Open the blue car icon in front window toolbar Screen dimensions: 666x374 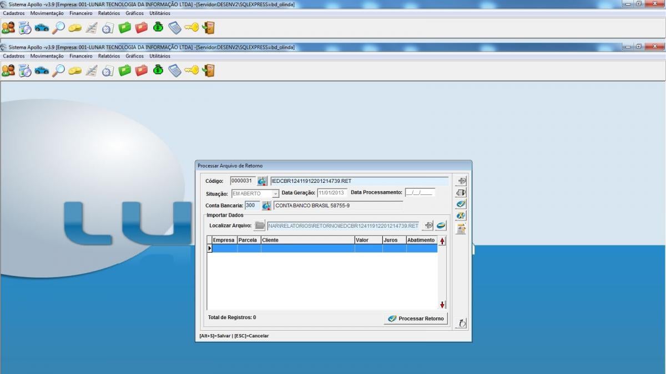[42, 70]
